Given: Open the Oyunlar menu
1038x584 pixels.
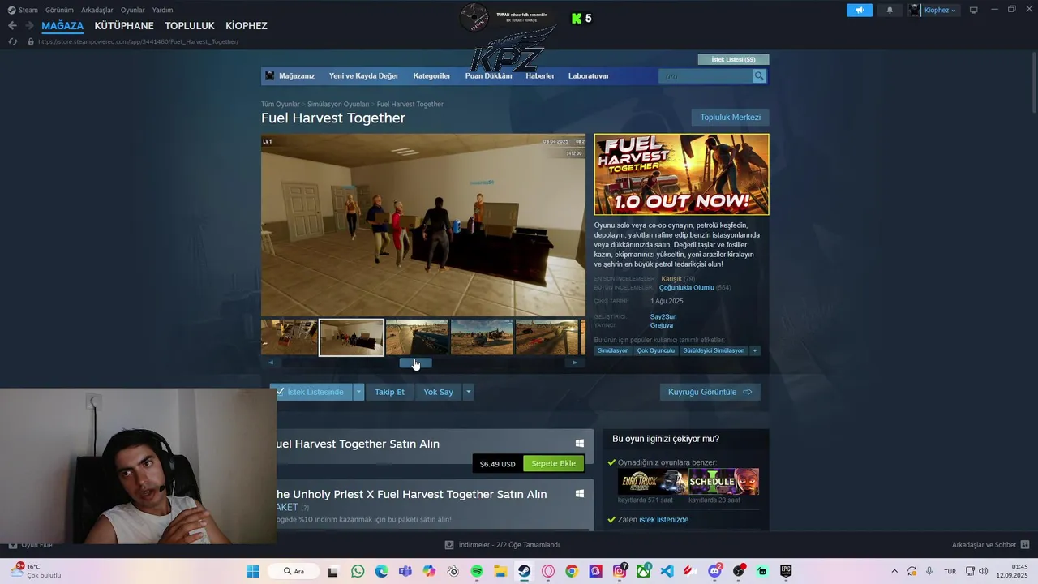Looking at the screenshot, I should click(x=133, y=10).
